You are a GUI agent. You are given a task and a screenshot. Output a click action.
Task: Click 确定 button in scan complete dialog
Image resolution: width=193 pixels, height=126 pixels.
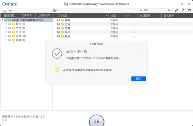click(x=139, y=79)
